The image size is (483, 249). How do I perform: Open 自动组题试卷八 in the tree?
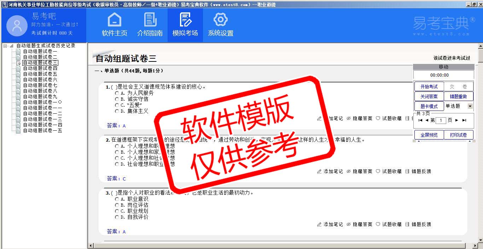point(40,91)
